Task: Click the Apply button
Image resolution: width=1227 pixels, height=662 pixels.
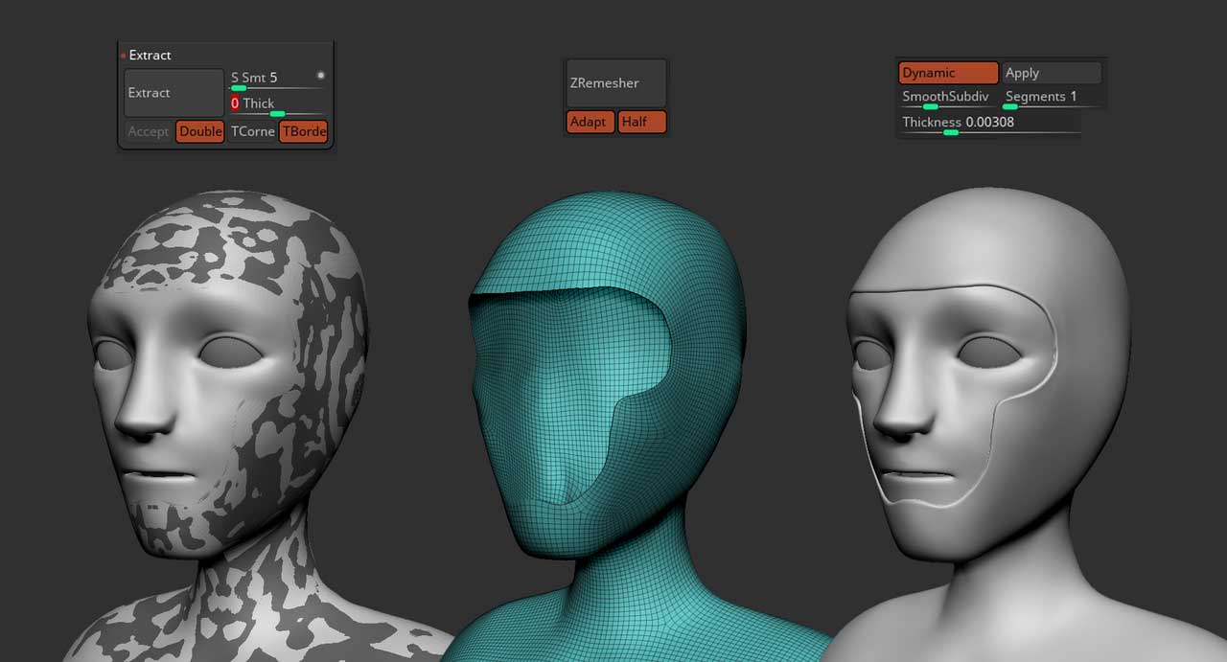Action: pos(1052,73)
